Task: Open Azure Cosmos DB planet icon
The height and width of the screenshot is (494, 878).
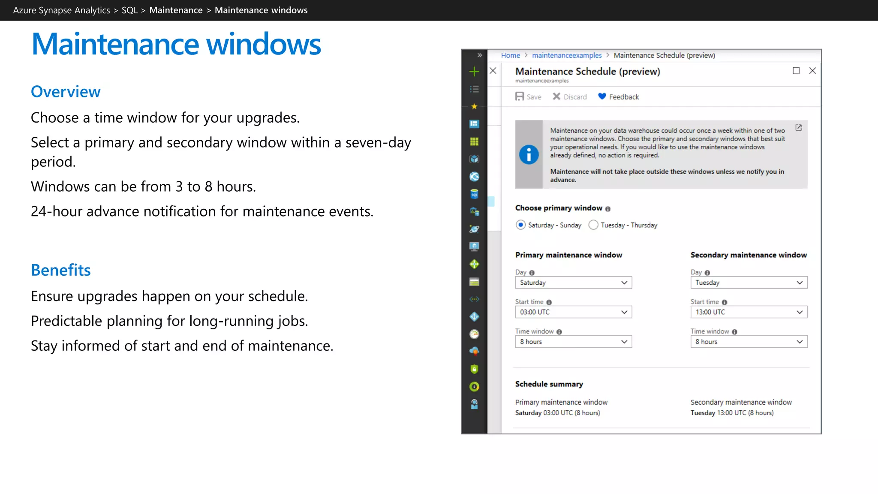Action: [474, 229]
